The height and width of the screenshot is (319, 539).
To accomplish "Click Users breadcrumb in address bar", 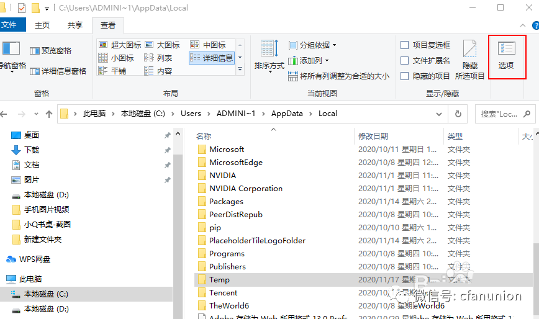I will click(191, 114).
